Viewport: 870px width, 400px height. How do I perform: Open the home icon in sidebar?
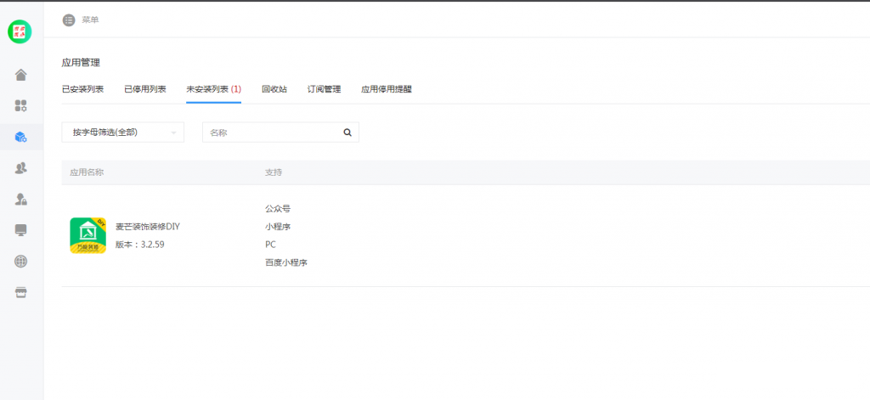[x=21, y=75]
